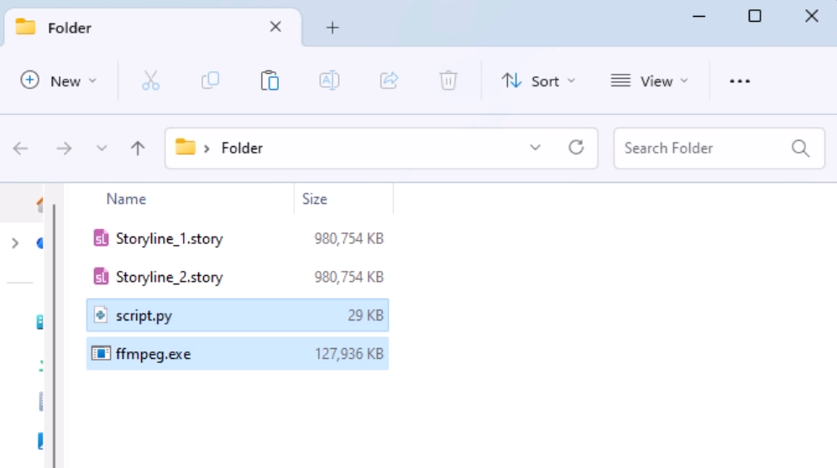Screen dimensions: 837x468
Task: Sort files by Name column header
Action: (126, 199)
